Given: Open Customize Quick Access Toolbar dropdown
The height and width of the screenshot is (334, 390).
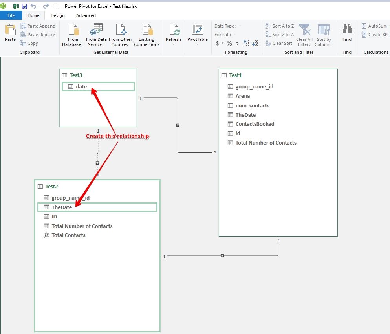Looking at the screenshot, I should (x=57, y=6).
